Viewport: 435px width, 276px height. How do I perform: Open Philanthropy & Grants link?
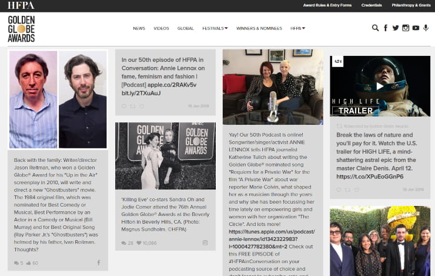click(411, 5)
